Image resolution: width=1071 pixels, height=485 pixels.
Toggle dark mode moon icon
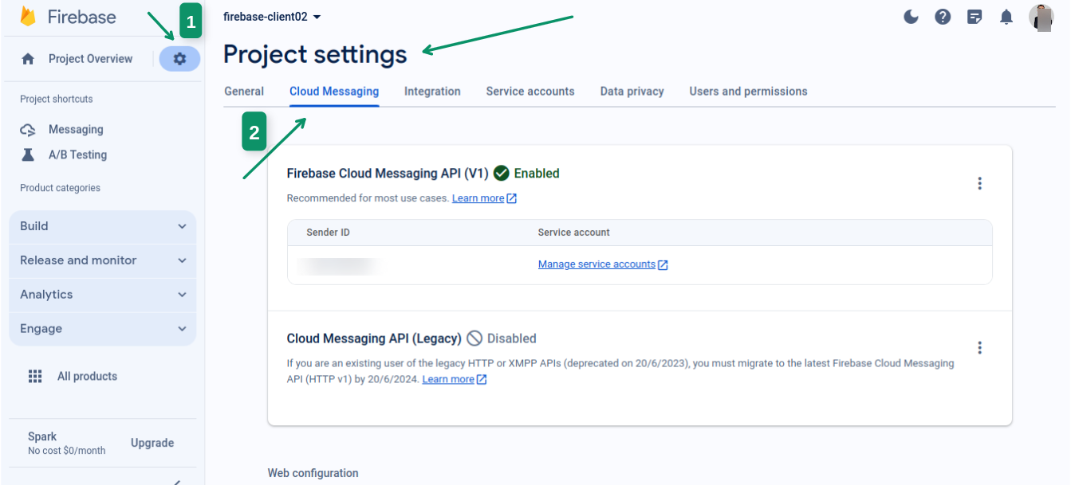pos(911,17)
